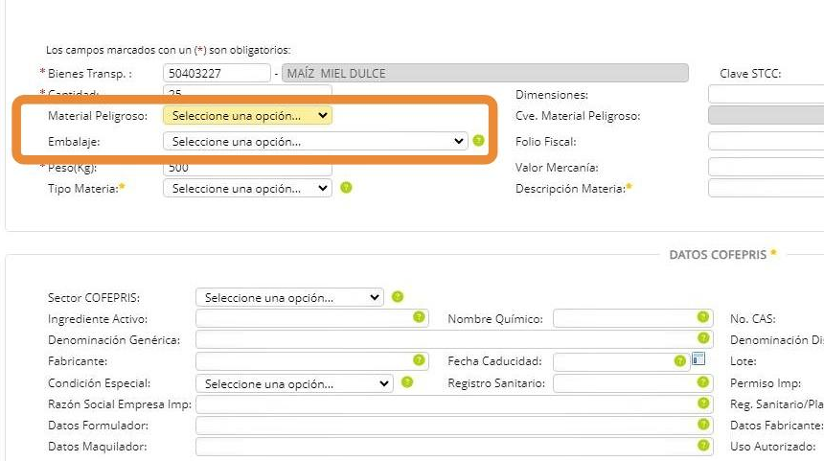
Task: Expand the Embalaje dropdown list
Action: (315, 141)
